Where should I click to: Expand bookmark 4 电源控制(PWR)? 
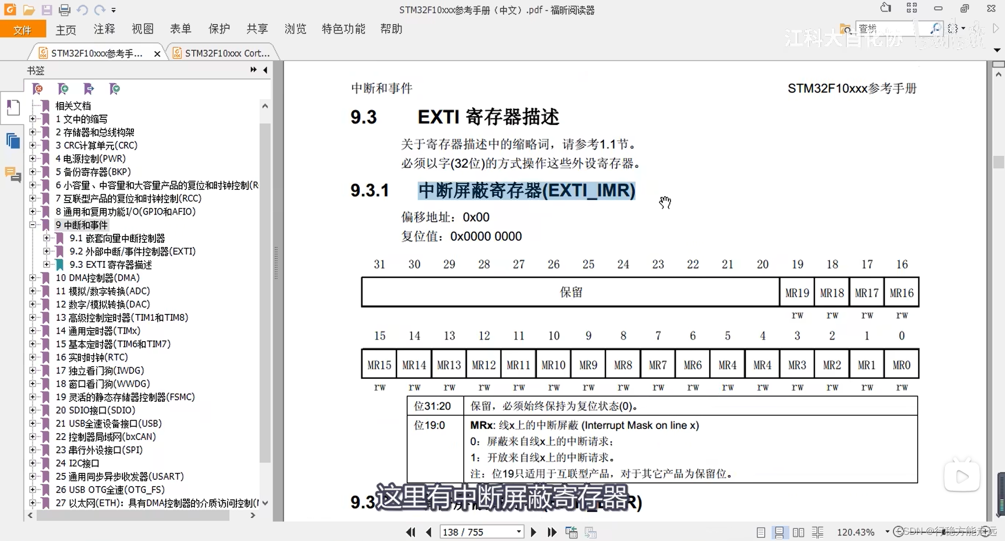point(32,159)
